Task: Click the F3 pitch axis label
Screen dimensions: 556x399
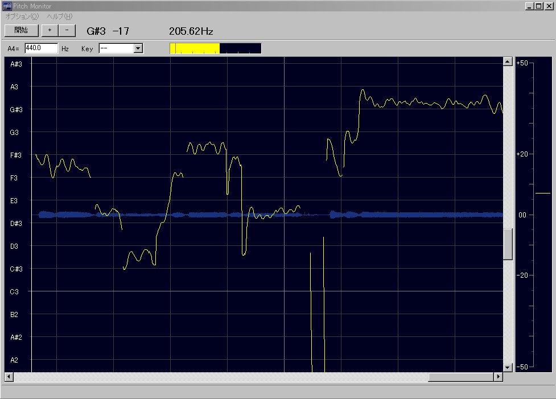Action: pos(14,178)
